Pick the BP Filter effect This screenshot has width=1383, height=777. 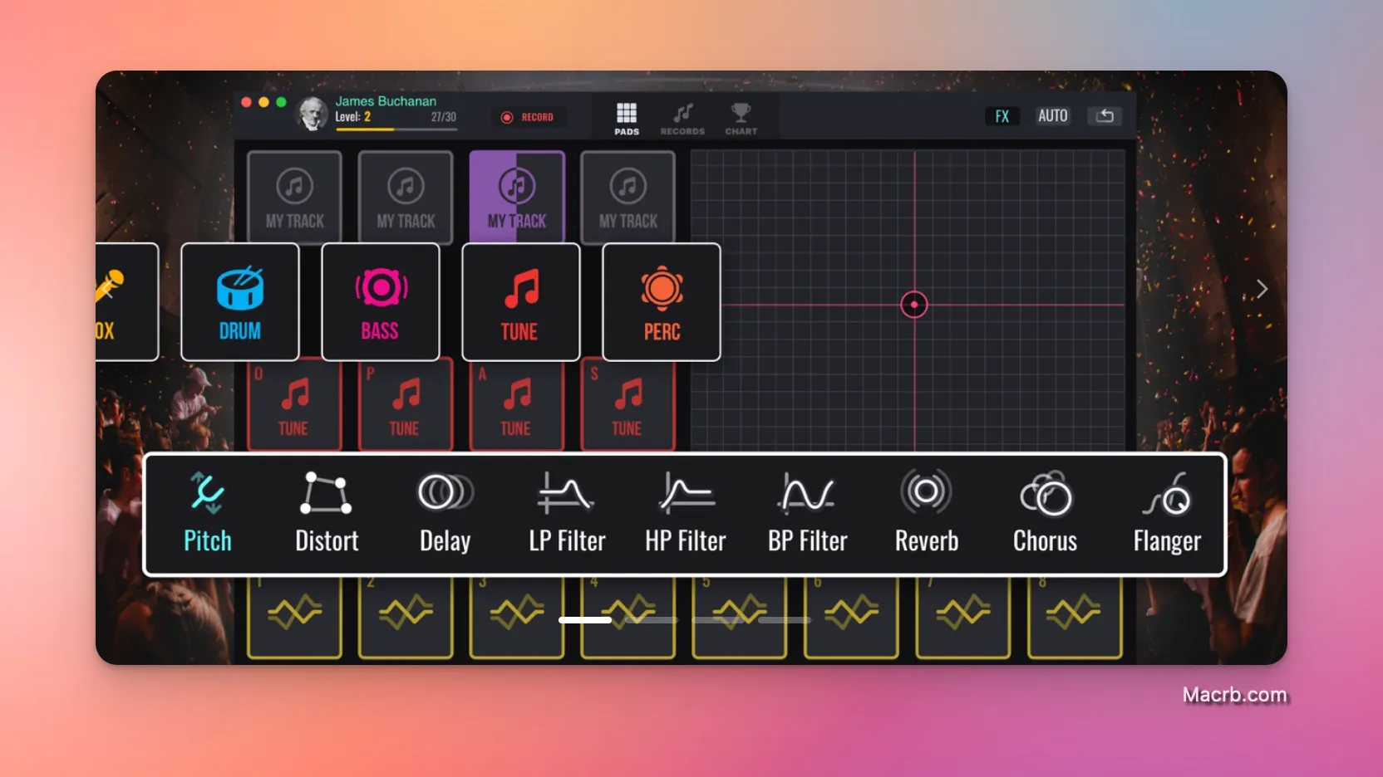tap(807, 513)
